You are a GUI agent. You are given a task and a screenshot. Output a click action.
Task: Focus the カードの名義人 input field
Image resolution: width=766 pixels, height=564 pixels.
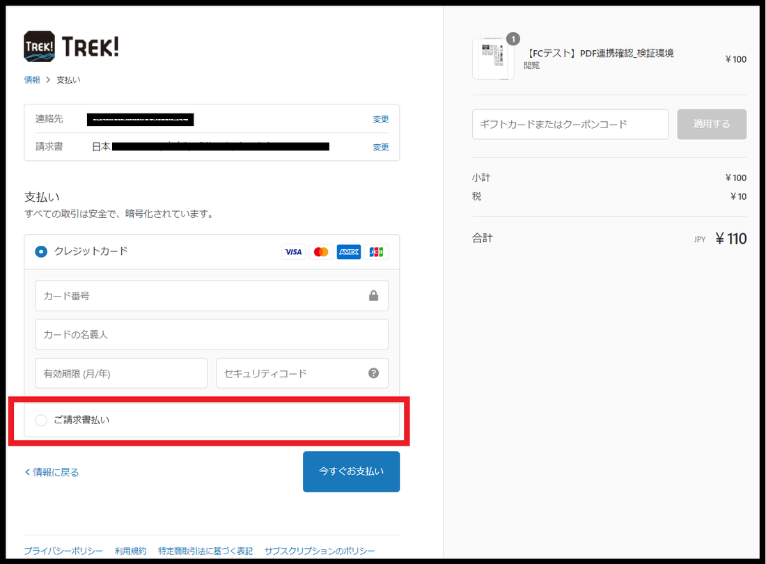[x=212, y=334]
